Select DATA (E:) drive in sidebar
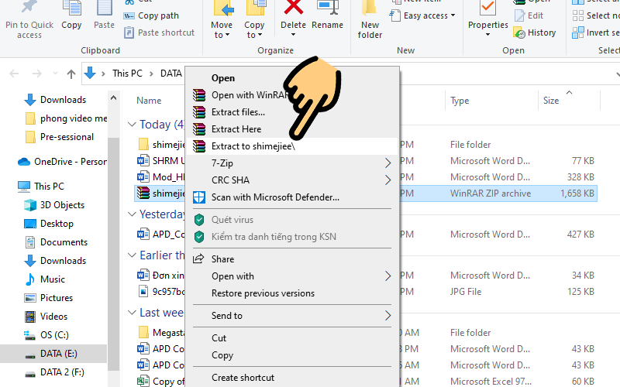Viewport: 620px width, 387px height. click(53, 354)
